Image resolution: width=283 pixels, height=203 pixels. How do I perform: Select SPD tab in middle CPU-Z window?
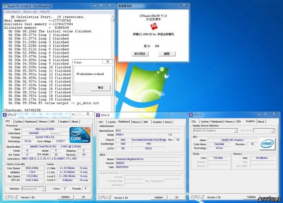pyautogui.click(x=146, y=122)
